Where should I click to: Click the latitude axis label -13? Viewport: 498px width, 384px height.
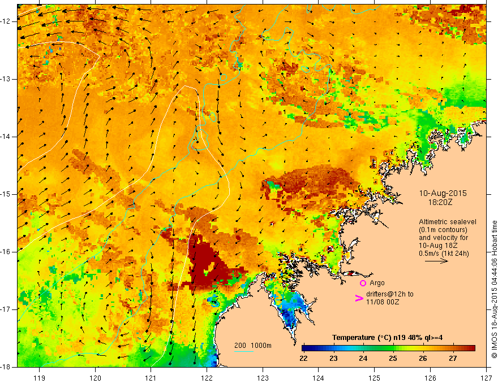6,79
